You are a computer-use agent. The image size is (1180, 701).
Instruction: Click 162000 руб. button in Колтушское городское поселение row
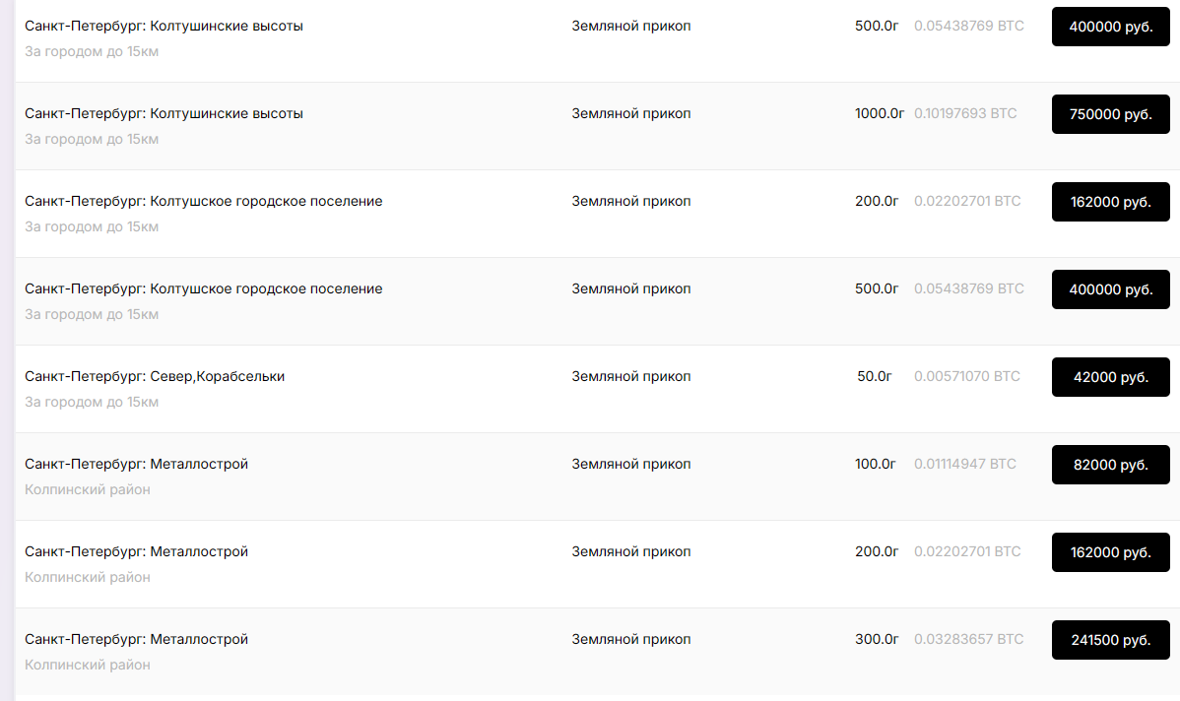coord(1110,202)
